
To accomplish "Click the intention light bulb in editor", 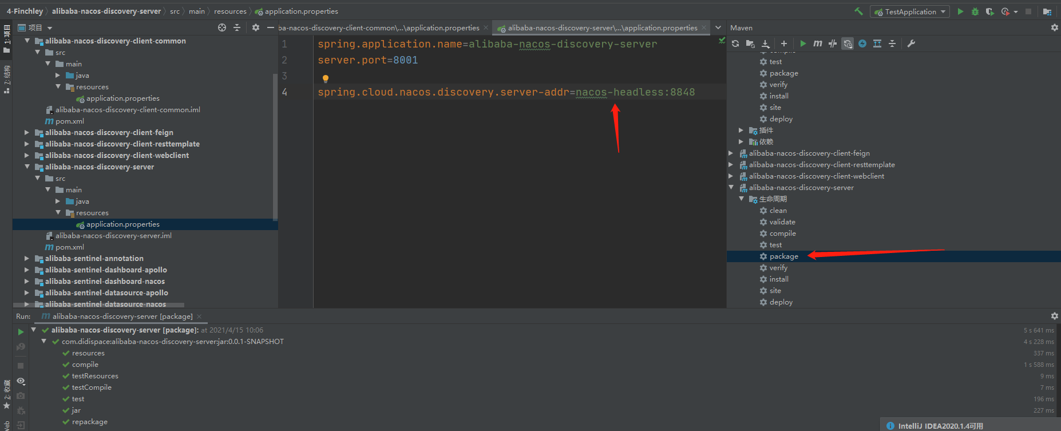I will pyautogui.click(x=326, y=79).
